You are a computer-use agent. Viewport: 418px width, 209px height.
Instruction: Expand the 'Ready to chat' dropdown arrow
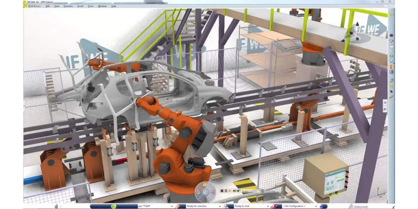click(268, 206)
